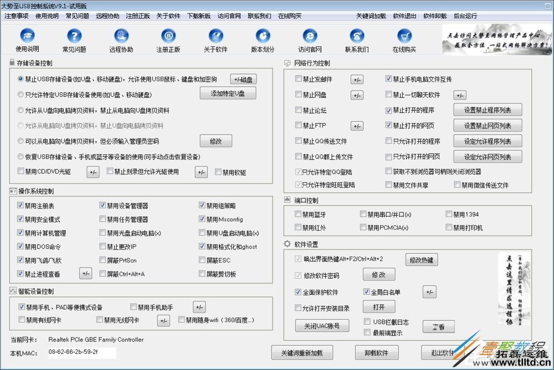Open the +/- control beside 全局白名单

click(x=429, y=291)
